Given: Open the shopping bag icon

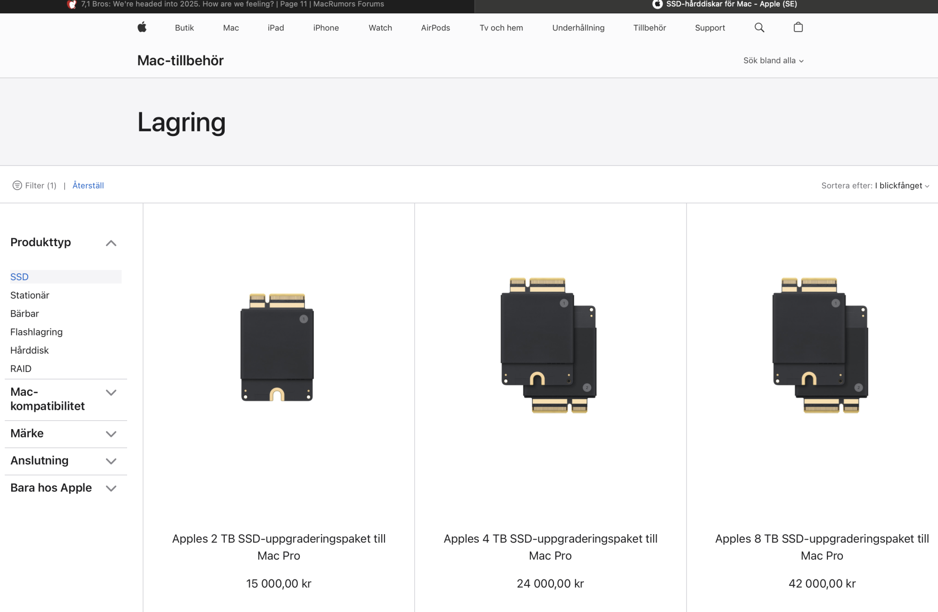Looking at the screenshot, I should pos(798,27).
